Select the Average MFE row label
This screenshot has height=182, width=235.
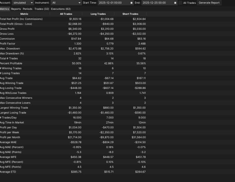[x=8, y=157]
